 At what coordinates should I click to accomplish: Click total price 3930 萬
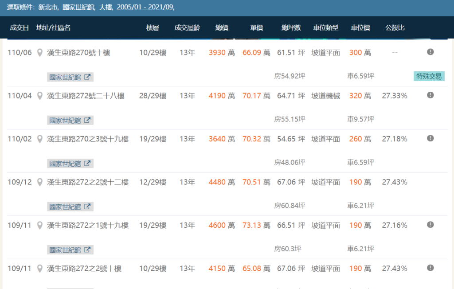222,53
